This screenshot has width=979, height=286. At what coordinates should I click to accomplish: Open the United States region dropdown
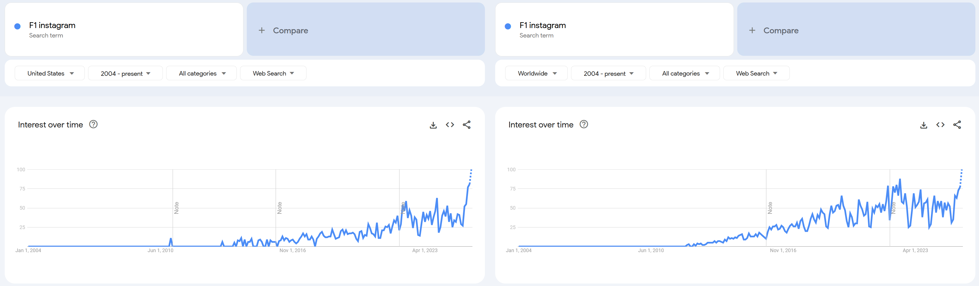pyautogui.click(x=50, y=73)
